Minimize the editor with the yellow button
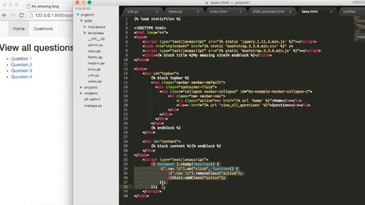 pos(83,2)
